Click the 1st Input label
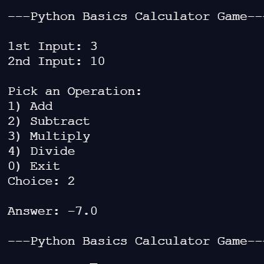 [x=45, y=46]
